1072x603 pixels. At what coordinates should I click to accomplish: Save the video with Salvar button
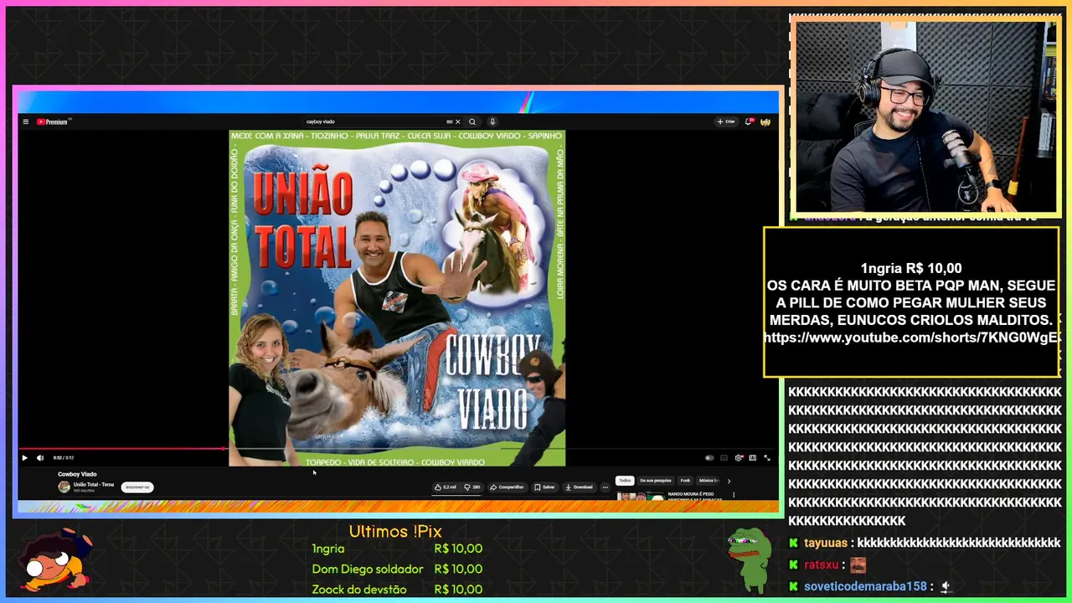[x=544, y=487]
